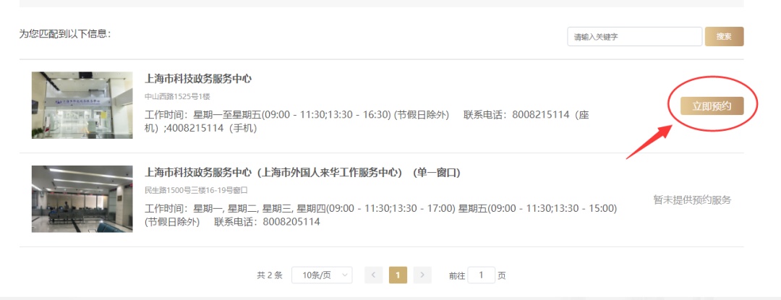This screenshot has height=300, width=781.
Task: Click the 立即预约 button
Action: pyautogui.click(x=712, y=106)
